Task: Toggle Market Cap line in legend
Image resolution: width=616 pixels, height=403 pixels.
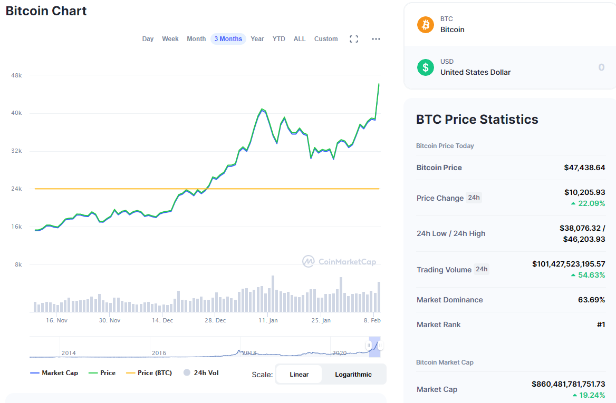Action: click(x=54, y=373)
